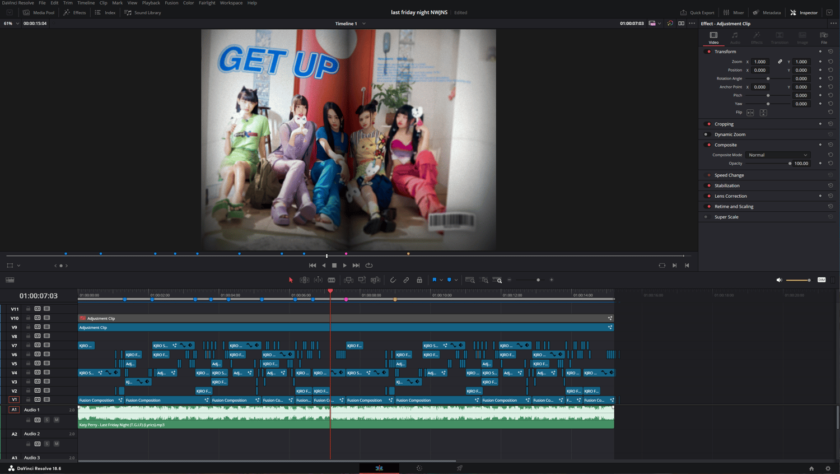Play the timeline in reverse

324,266
